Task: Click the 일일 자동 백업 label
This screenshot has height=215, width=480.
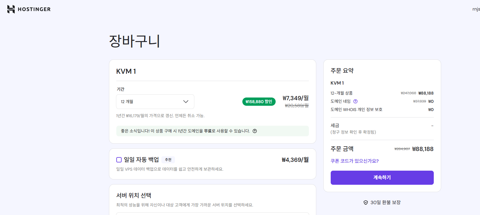Action: [141, 160]
